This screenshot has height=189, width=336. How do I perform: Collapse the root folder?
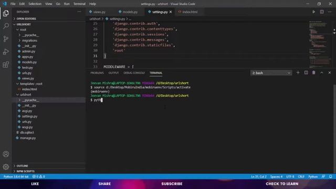point(23,29)
